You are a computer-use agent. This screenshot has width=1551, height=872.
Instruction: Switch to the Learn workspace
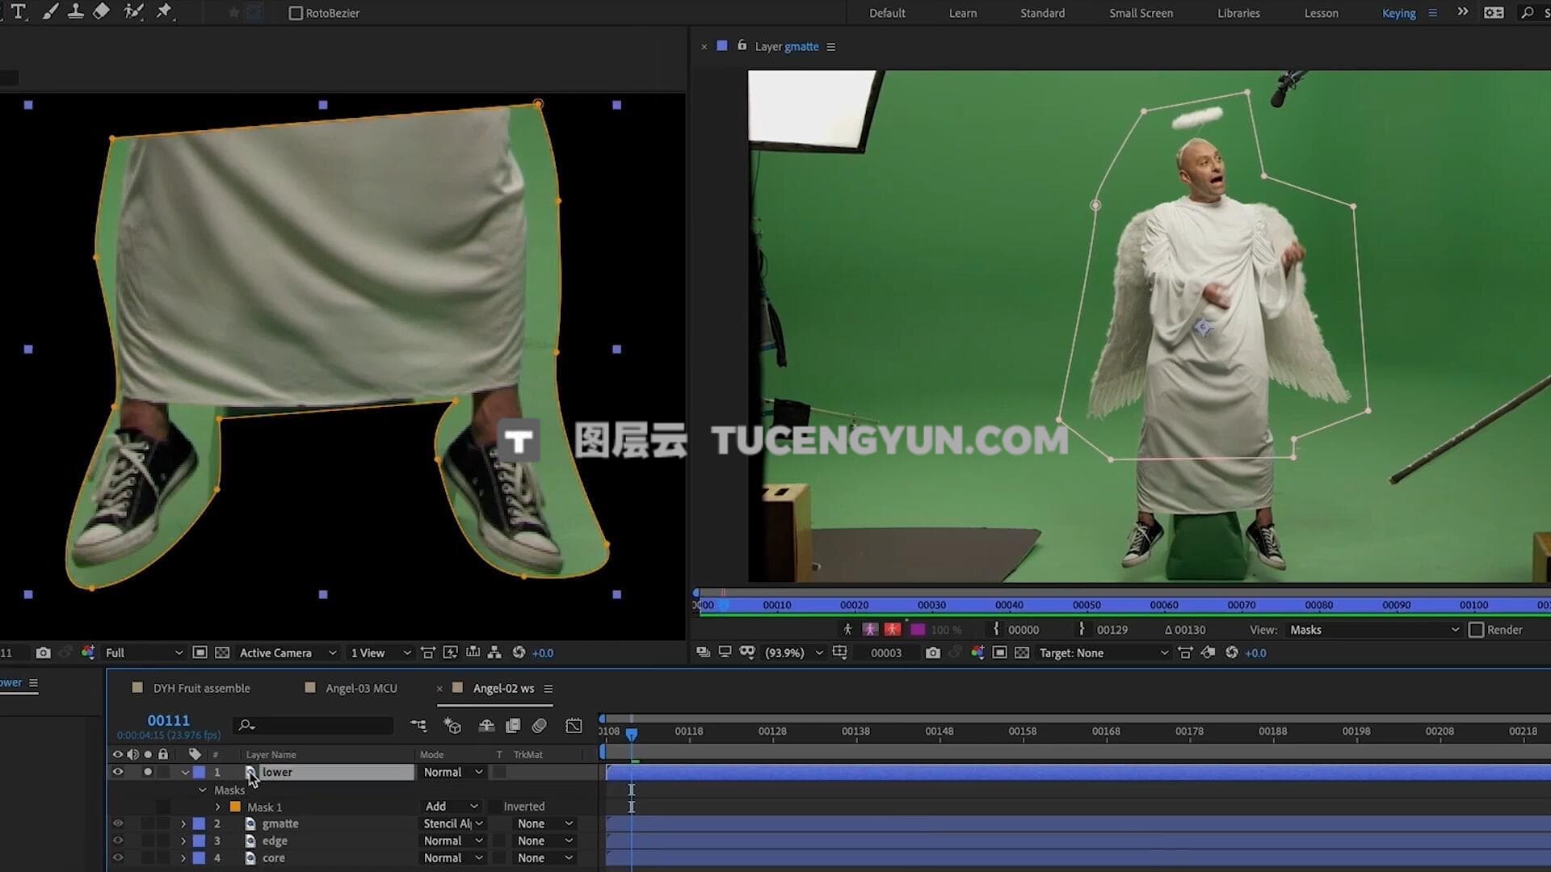tap(963, 13)
